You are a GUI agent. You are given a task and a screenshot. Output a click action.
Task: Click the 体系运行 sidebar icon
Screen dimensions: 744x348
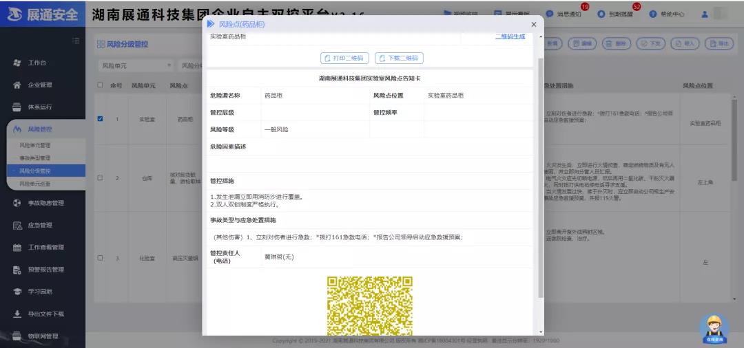click(17, 107)
